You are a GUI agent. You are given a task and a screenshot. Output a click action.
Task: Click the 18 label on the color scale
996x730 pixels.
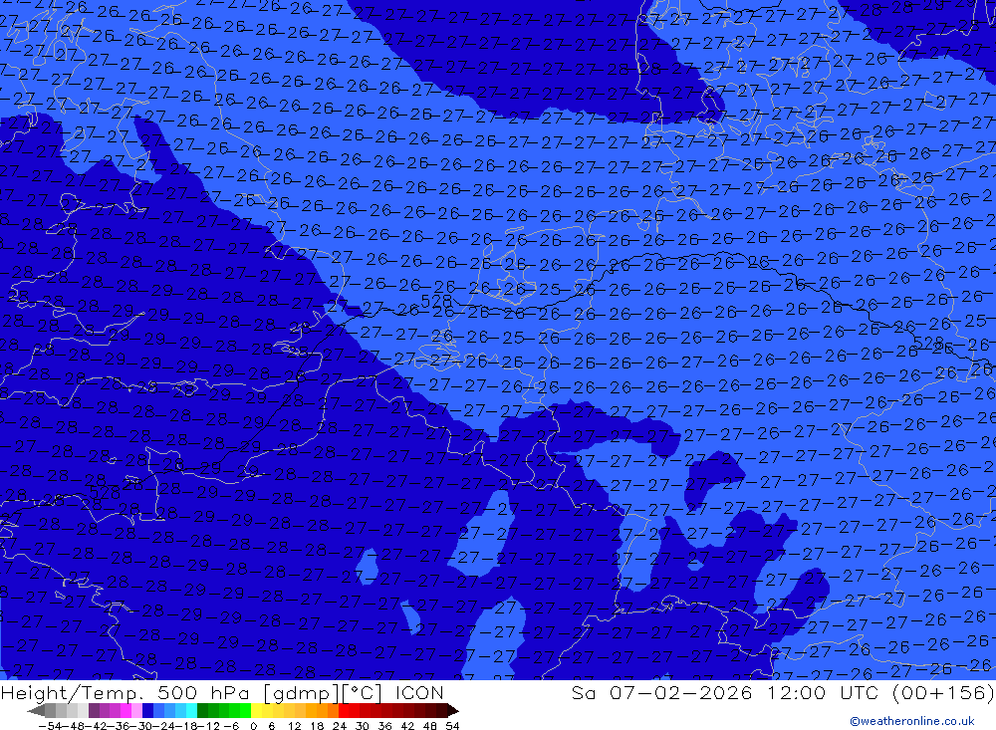tap(317, 726)
